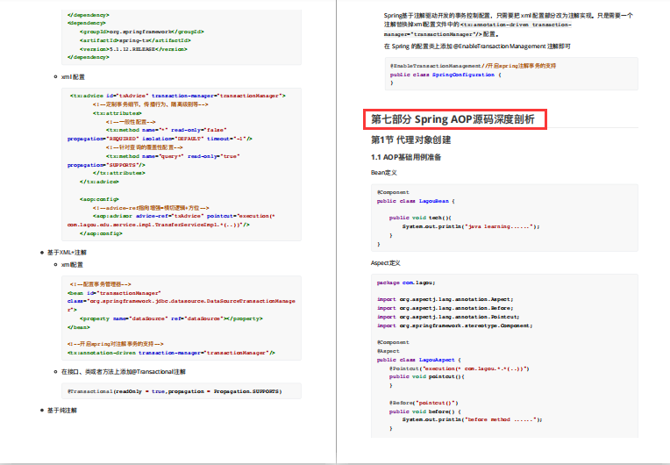Click the '</tx:advice>' closing tag
This screenshot has height=465, width=670.
coord(99,182)
